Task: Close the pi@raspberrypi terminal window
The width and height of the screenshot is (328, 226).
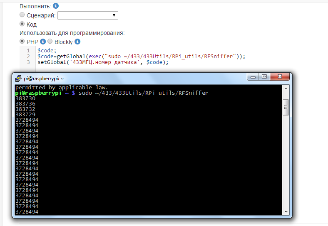Action: pos(280,77)
